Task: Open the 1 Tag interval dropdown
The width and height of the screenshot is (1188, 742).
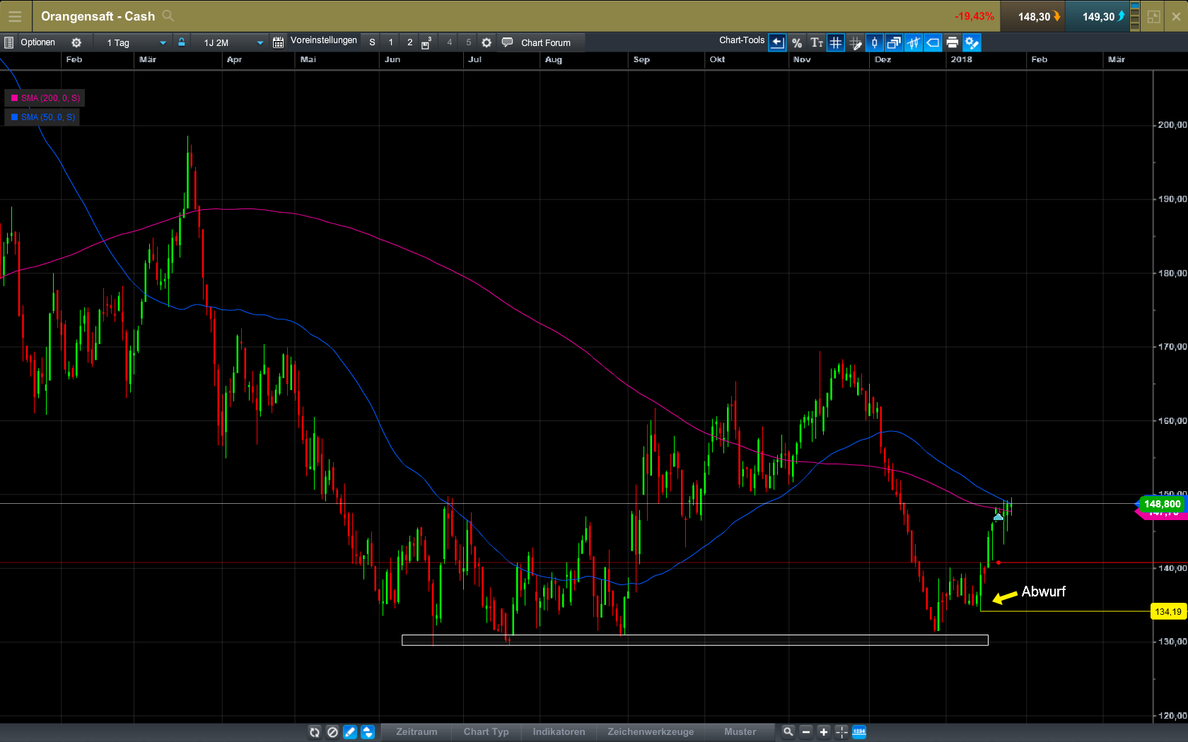Action: tap(134, 42)
